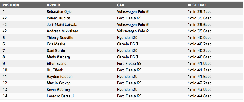Click Dani Sordo's best time 1min 40.3sec
This screenshot has height=102, width=244.
[x=199, y=51]
